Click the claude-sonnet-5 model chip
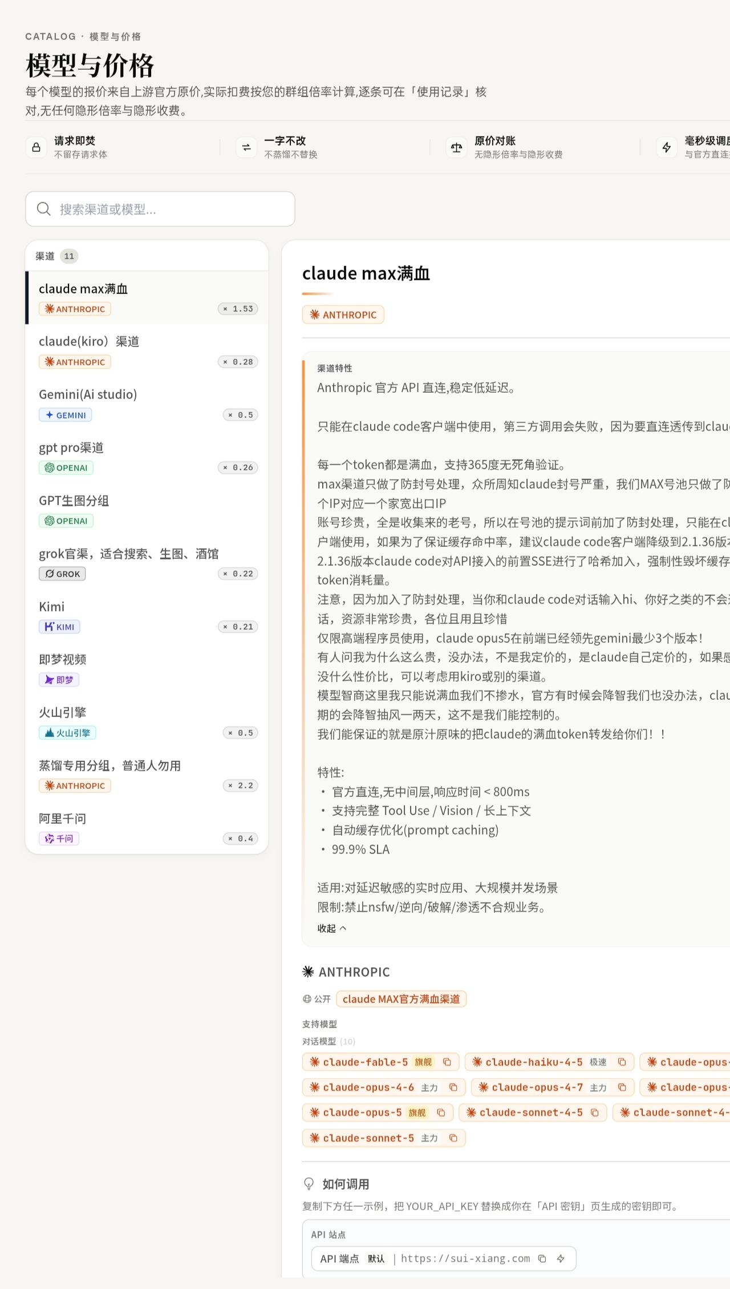This screenshot has height=1289, width=730. tap(384, 1138)
